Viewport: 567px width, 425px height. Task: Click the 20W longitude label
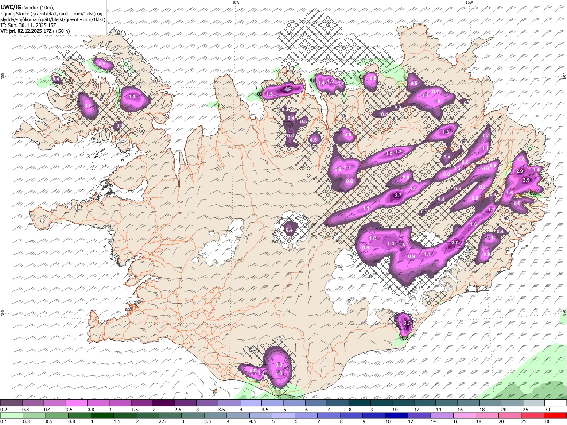236,2
